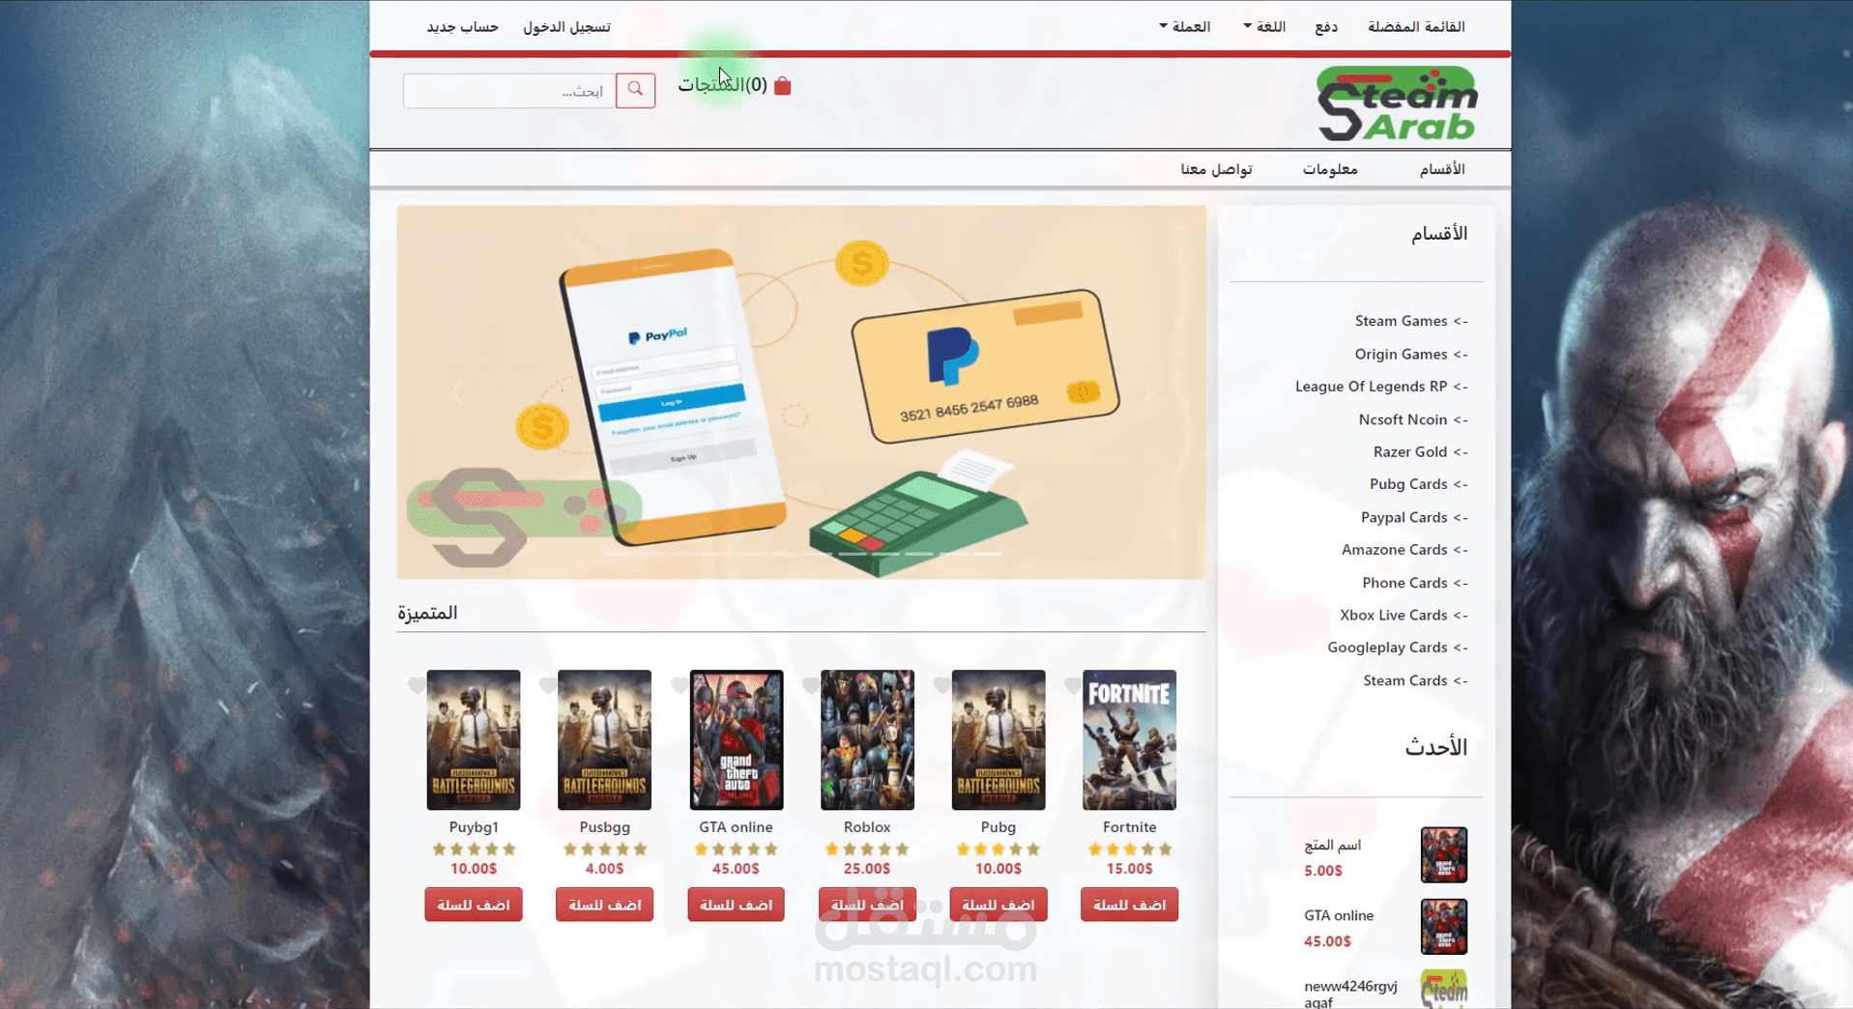Click the search magnifier button
This screenshot has height=1009, width=1853.
[x=635, y=90]
